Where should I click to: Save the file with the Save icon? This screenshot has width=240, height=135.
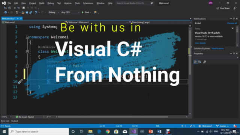coord(27,12)
